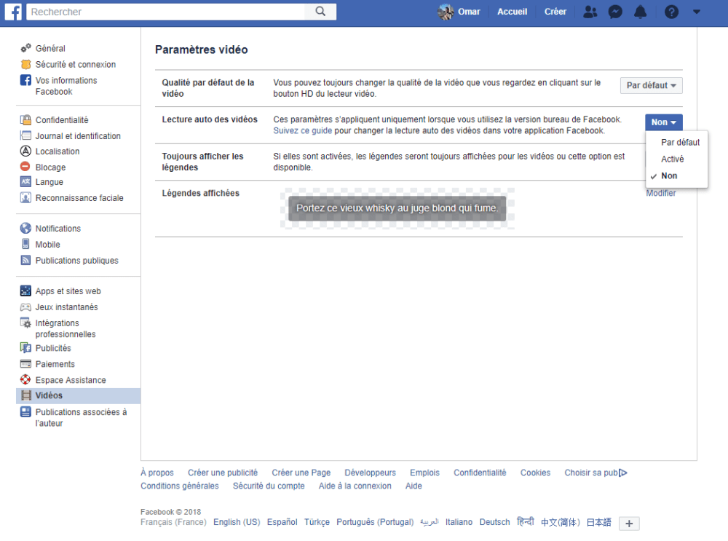Click the Vos informations Facebook icon
Image resolution: width=728 pixels, height=541 pixels.
25,80
